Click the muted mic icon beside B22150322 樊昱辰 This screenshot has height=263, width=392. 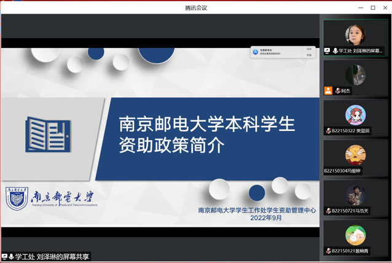pyautogui.click(x=328, y=130)
